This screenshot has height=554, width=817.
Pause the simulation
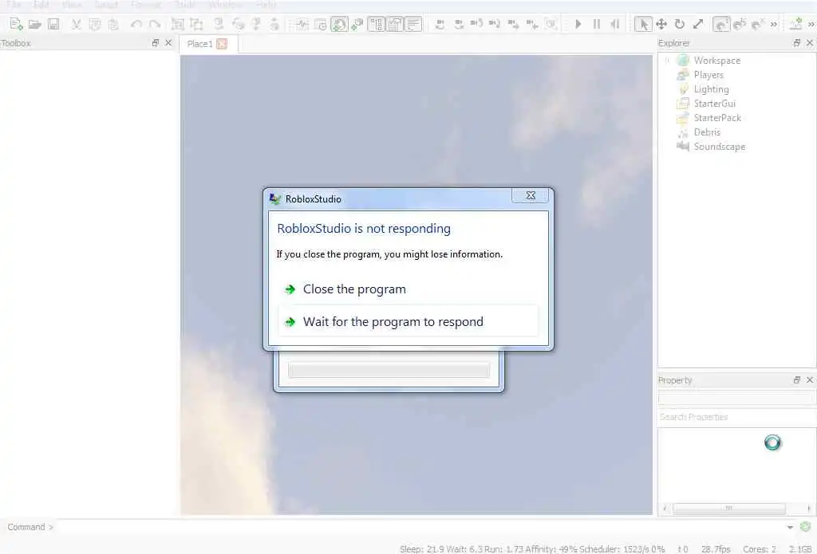click(x=597, y=24)
